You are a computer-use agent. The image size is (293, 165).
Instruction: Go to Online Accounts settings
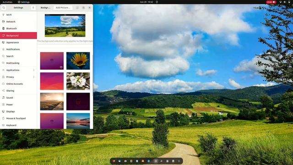coord(18,84)
